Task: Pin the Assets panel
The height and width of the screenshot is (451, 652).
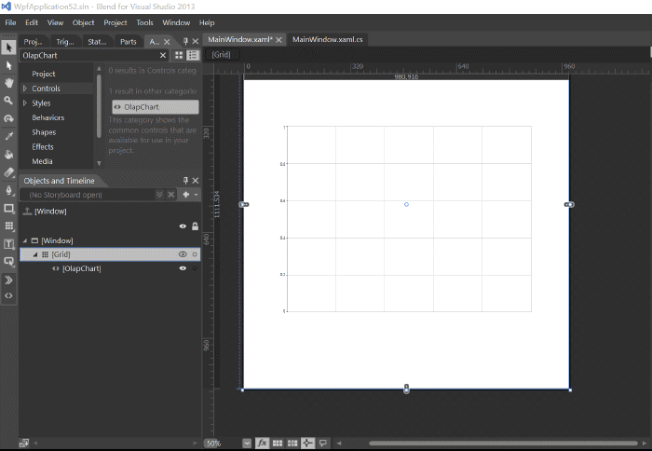Action: pos(185,41)
